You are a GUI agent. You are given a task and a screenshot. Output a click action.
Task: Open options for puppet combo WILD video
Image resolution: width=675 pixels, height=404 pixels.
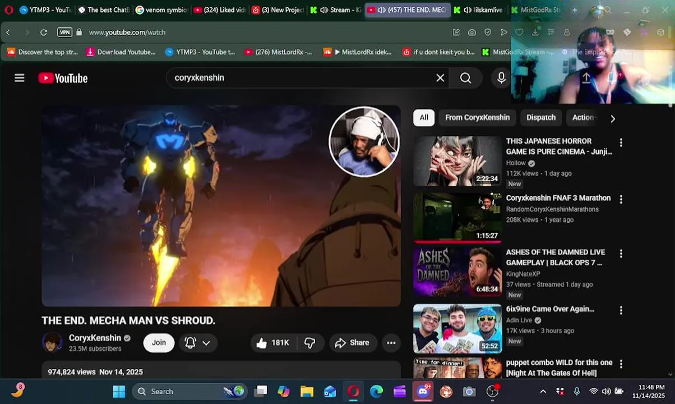point(621,364)
